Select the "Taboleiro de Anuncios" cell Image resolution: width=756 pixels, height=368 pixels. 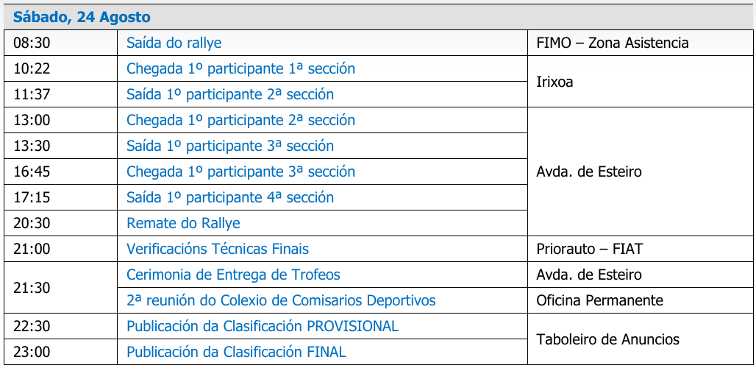[x=607, y=339]
